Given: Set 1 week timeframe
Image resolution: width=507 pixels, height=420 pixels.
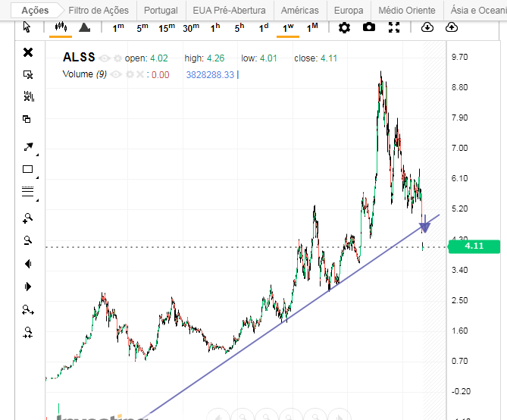Looking at the screenshot, I should coord(288,28).
